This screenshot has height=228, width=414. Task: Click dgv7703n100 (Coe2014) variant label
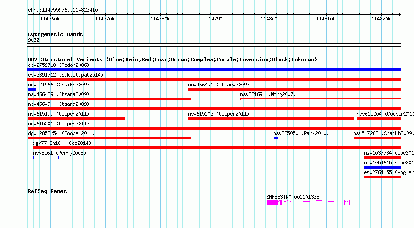pyautogui.click(x=62, y=143)
